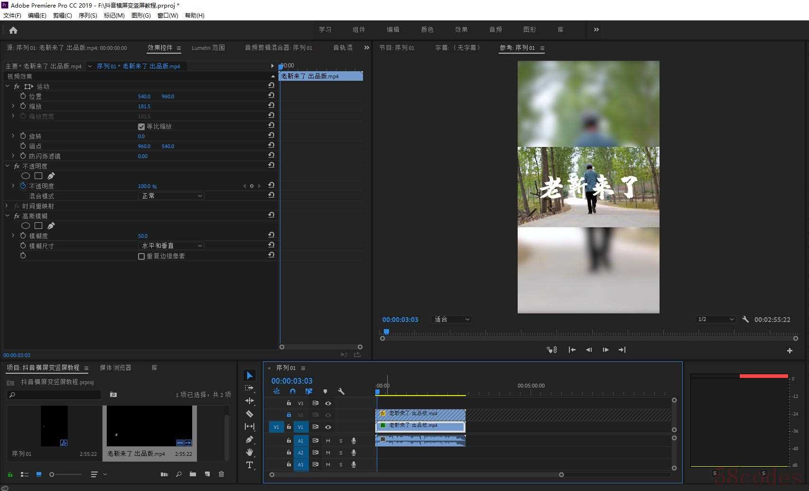Toggle V3 track output eye
Image resolution: width=809 pixels, height=491 pixels.
click(x=328, y=403)
